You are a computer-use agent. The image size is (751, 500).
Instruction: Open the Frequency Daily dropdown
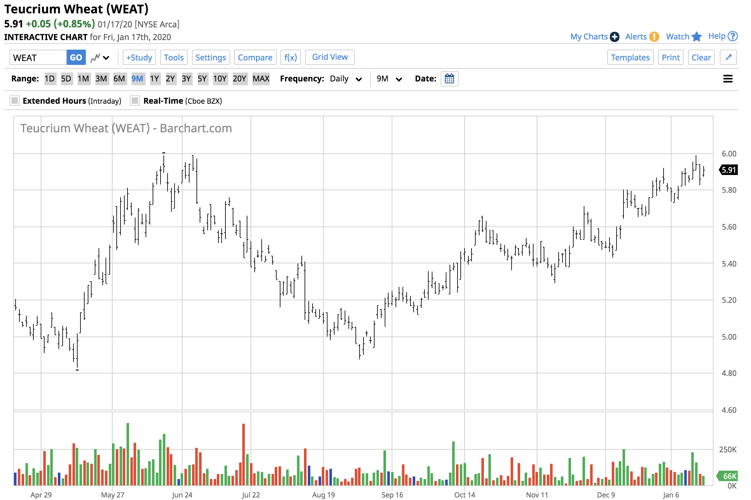(x=346, y=79)
